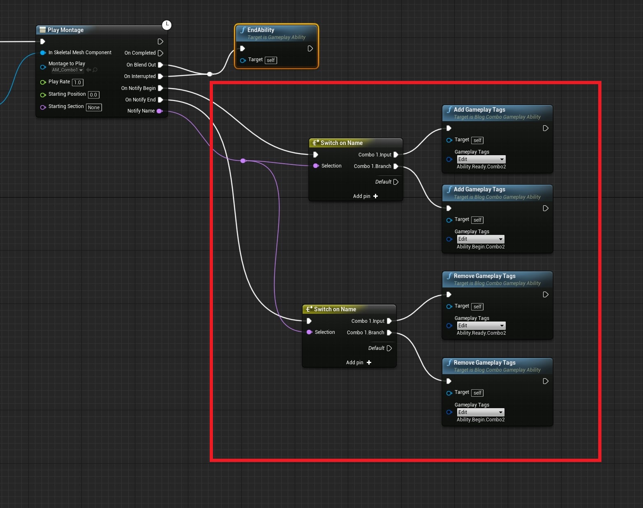Select the topmost Add Gameplay Tags node title
The width and height of the screenshot is (643, 508).
click(x=479, y=110)
